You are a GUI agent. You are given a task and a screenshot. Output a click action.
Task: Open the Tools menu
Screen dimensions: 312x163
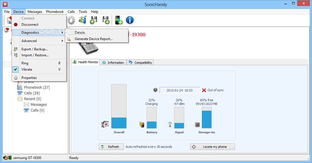83,12
